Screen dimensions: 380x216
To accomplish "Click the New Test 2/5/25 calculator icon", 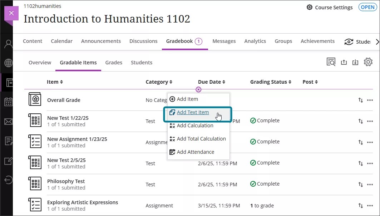I will tap(35, 163).
